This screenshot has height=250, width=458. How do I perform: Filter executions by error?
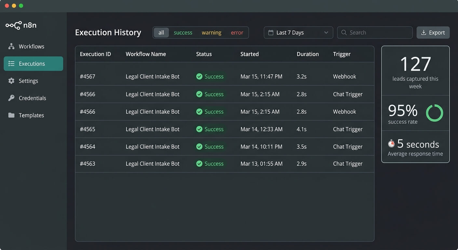pyautogui.click(x=237, y=33)
